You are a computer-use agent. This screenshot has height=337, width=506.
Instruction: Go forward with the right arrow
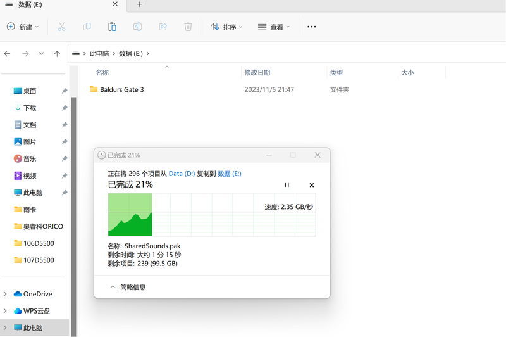25,54
